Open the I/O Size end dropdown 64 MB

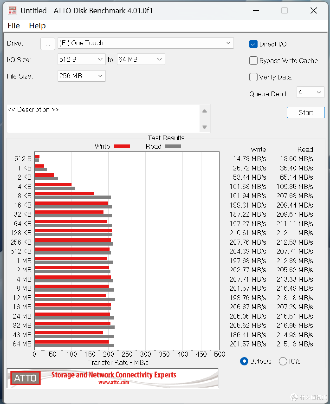point(141,60)
